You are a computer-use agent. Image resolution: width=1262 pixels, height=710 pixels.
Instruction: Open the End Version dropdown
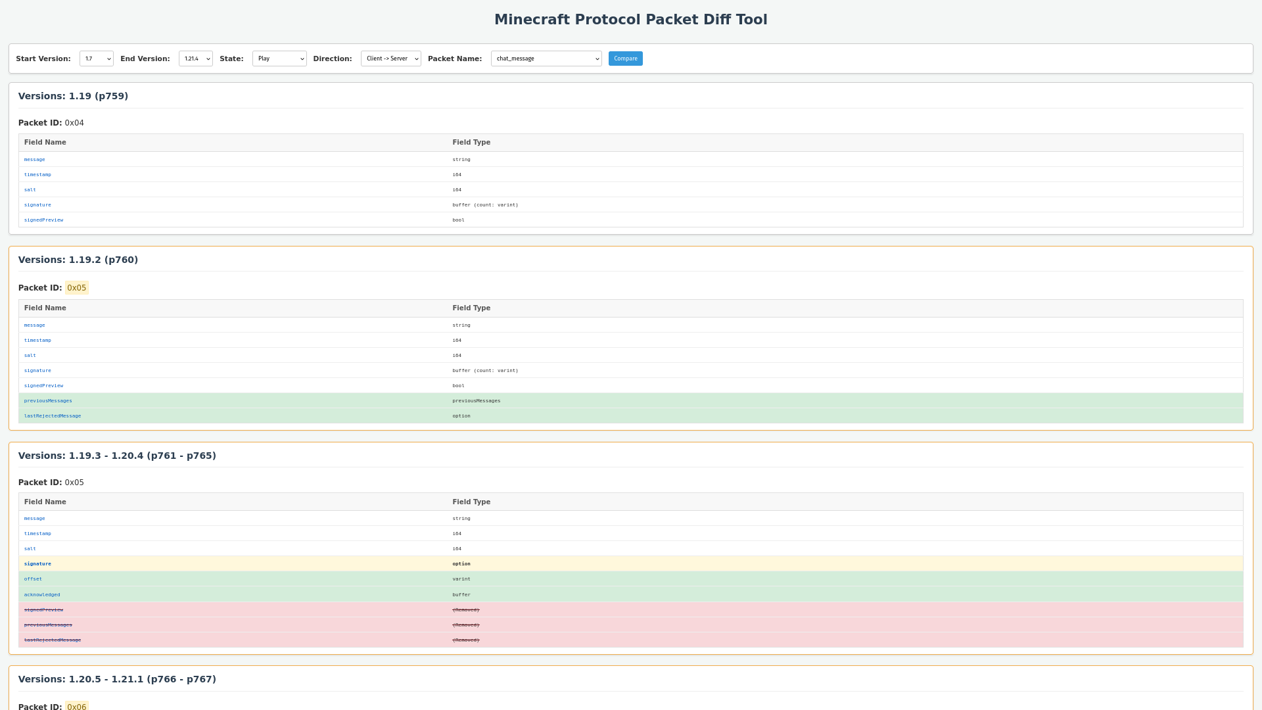pos(196,59)
